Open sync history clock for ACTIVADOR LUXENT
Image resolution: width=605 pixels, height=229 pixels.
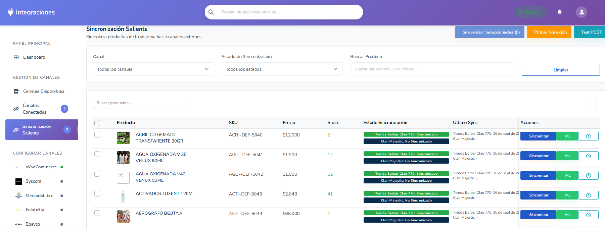click(588, 195)
